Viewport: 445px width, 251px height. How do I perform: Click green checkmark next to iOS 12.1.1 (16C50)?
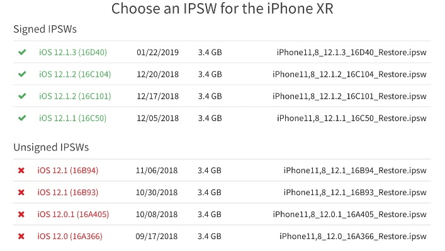point(22,118)
